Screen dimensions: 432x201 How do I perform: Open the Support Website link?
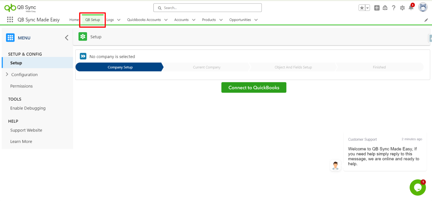point(26,130)
